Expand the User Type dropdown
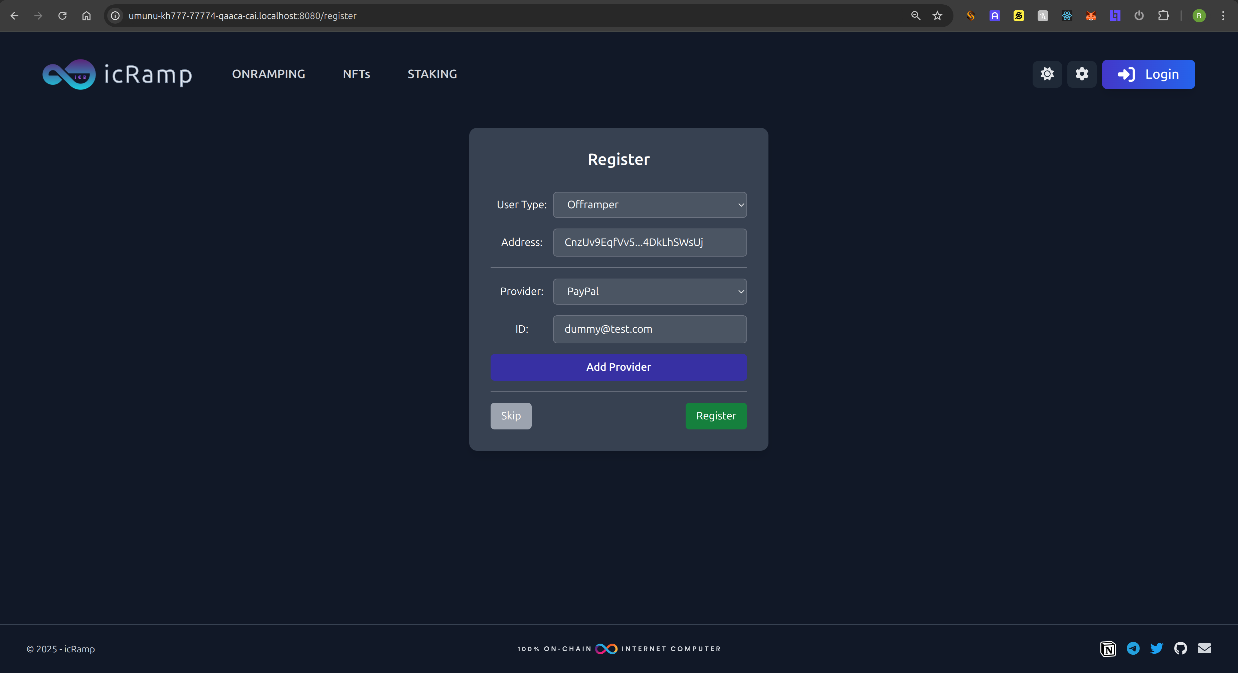 (649, 205)
